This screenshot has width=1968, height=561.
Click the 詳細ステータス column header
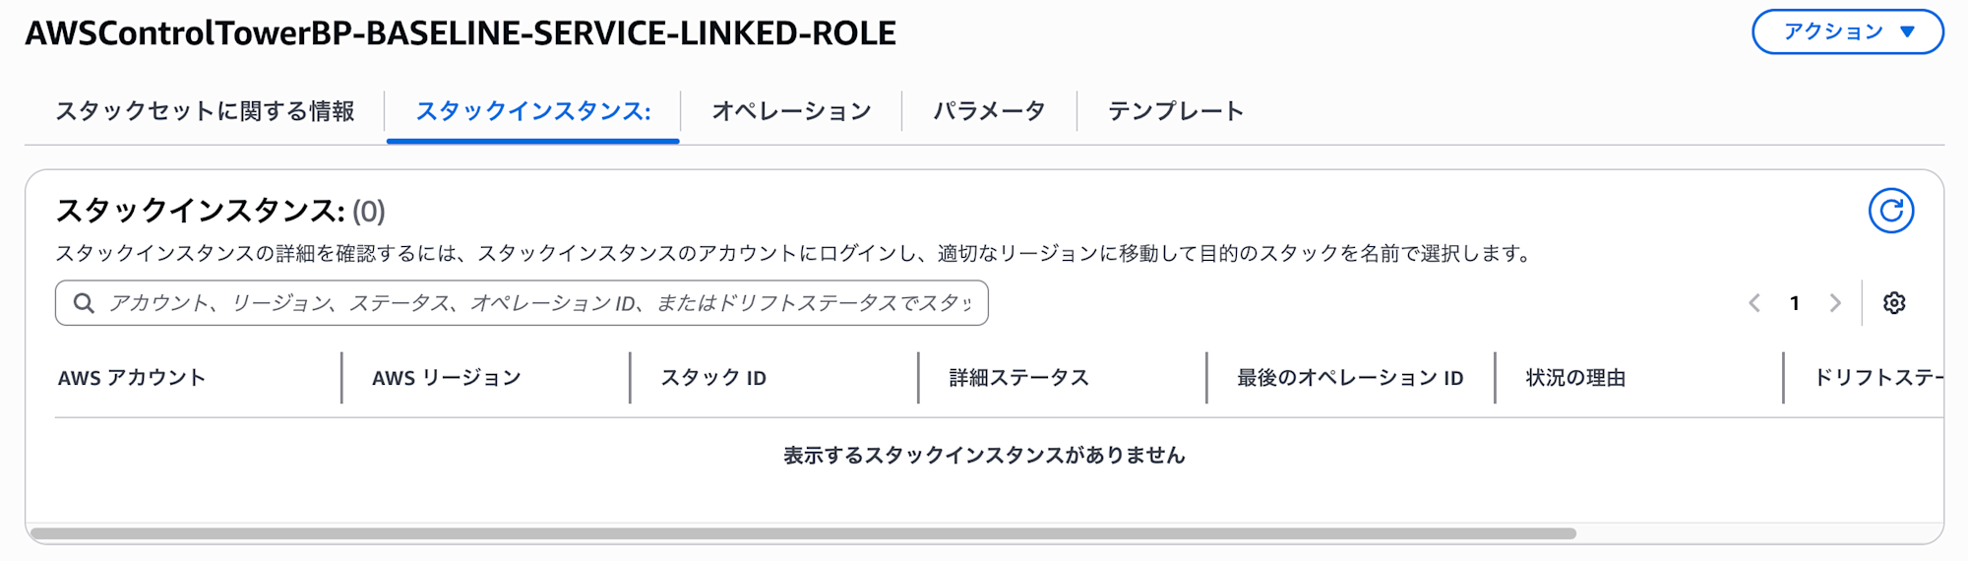click(1018, 378)
